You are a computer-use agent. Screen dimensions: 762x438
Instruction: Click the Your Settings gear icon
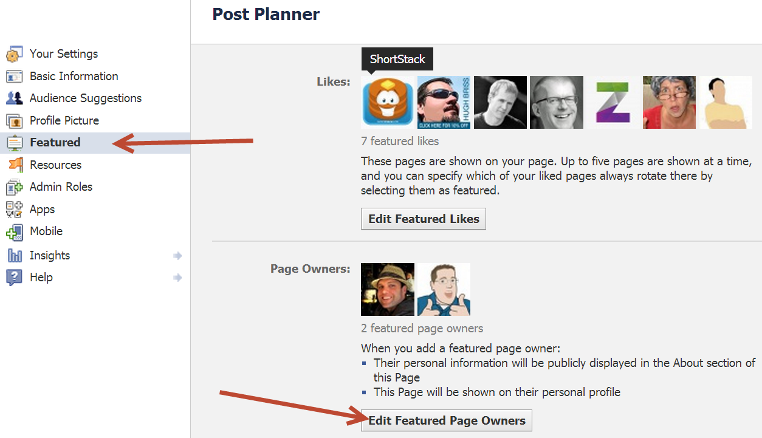(14, 54)
